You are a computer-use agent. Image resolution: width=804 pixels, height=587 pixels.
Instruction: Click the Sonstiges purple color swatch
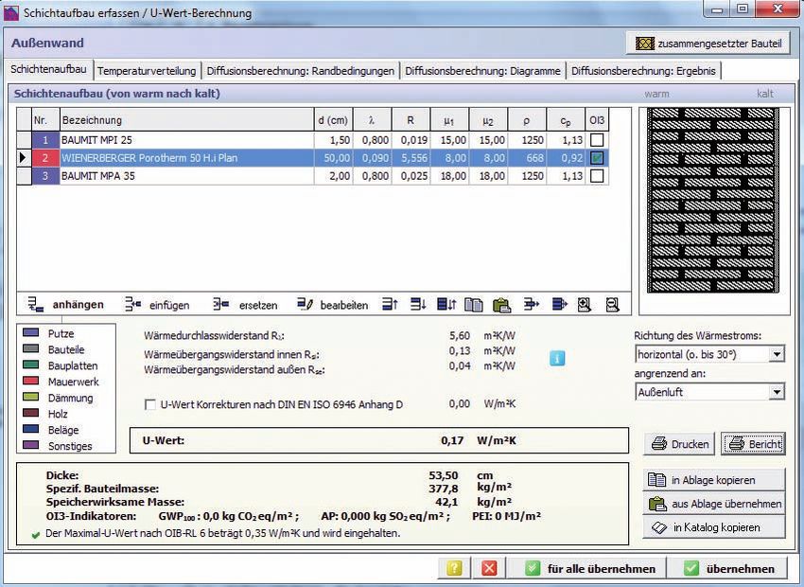[31, 445]
